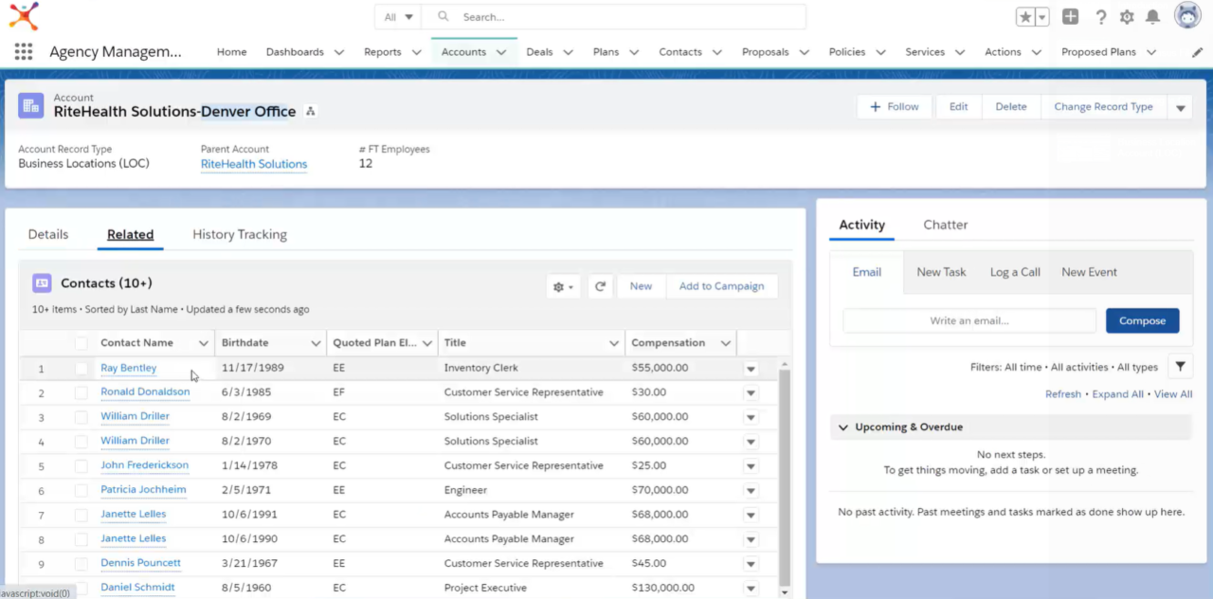Open the row actions dropdown for Daniel Schmidt
1213x599 pixels.
click(x=751, y=588)
